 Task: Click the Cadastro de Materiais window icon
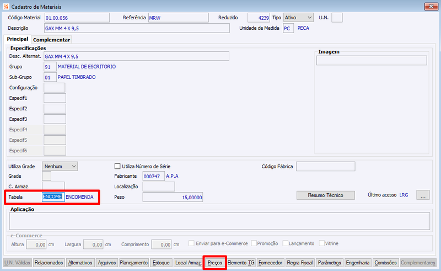click(x=6, y=7)
